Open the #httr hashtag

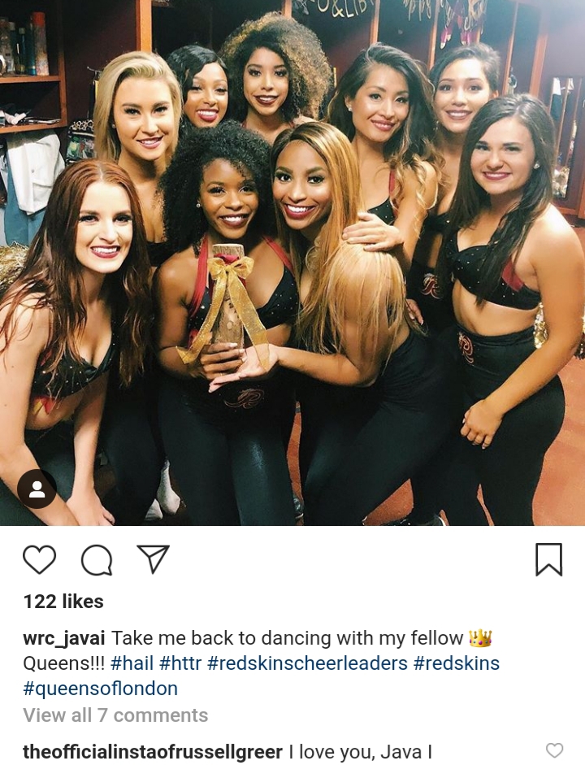click(x=180, y=663)
